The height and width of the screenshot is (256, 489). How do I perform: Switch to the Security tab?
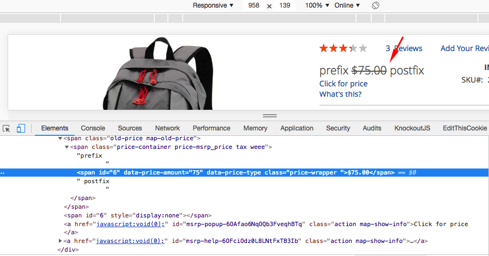point(338,128)
